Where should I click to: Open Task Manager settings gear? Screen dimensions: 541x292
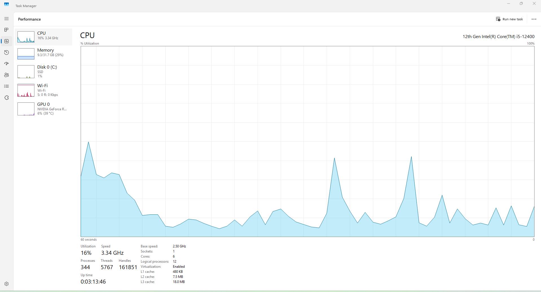tap(6, 284)
